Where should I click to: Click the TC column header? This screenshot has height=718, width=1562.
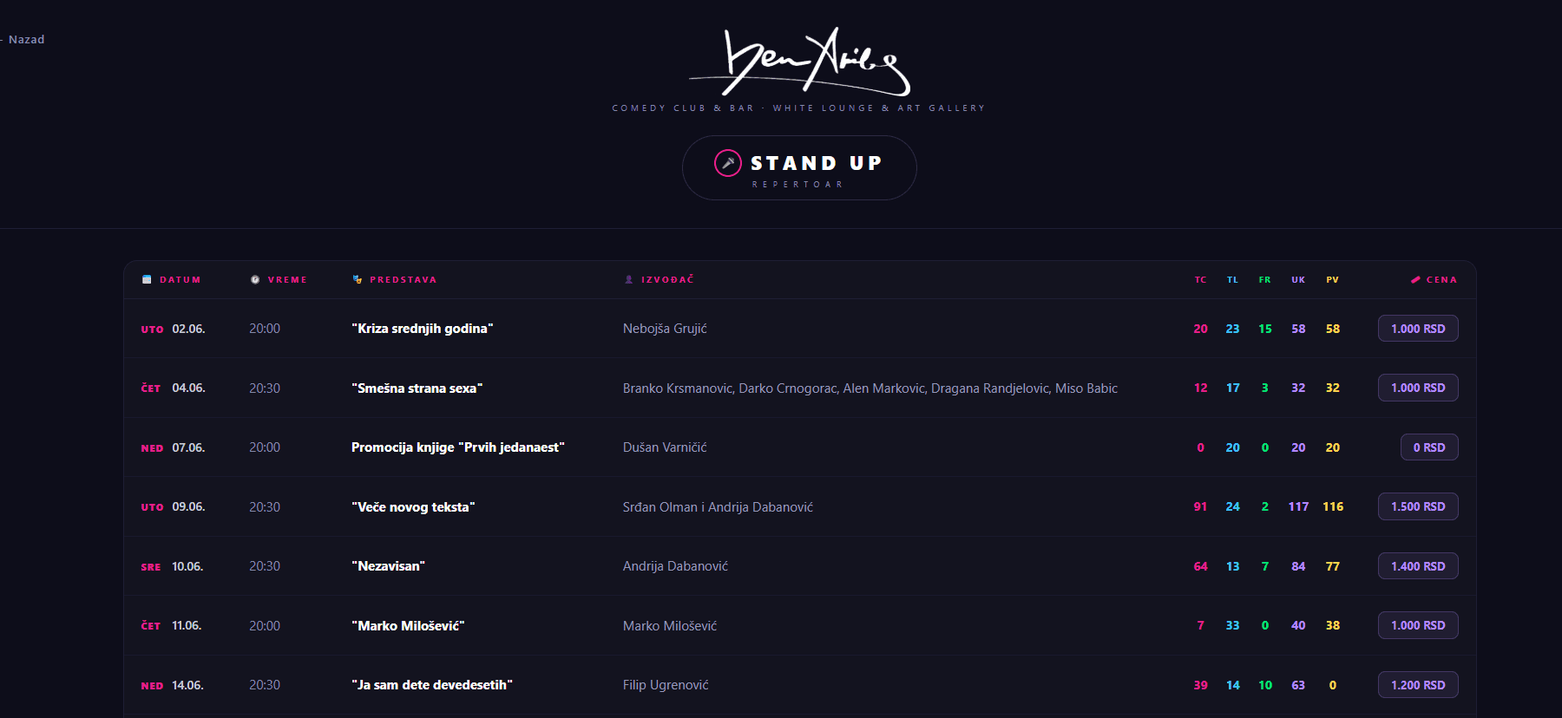(1201, 280)
